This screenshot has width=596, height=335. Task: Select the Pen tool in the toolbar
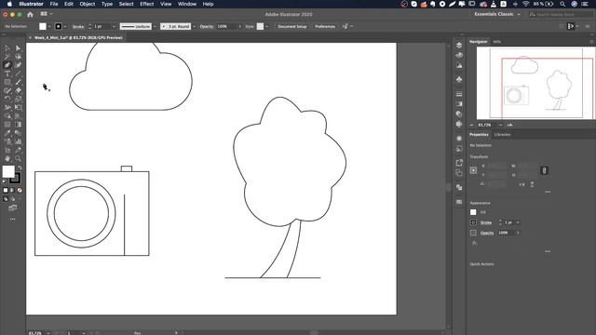[x=7, y=65]
